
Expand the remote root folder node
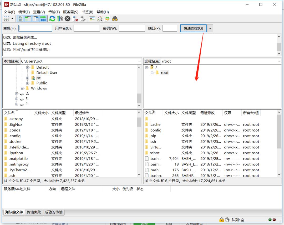(152, 73)
